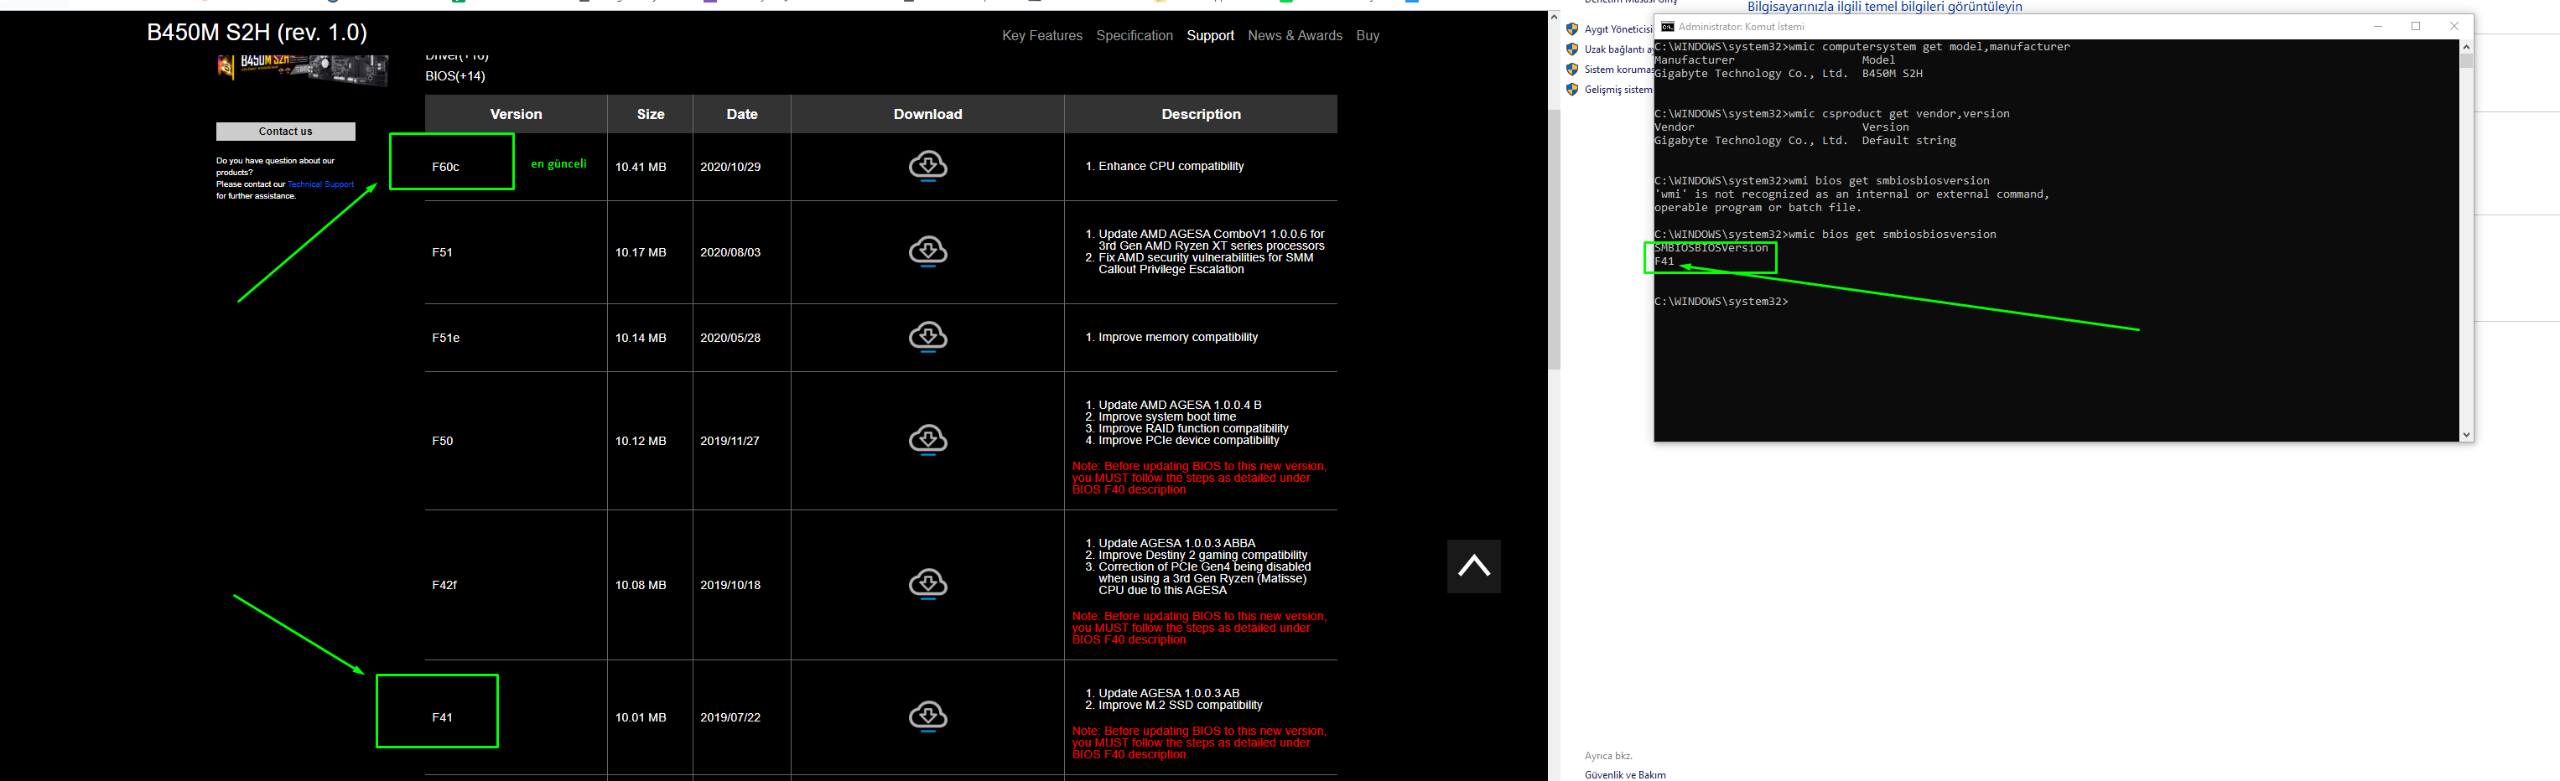Click Command Prompt scrollbar down arrow
2560x781 pixels.
point(2465,434)
